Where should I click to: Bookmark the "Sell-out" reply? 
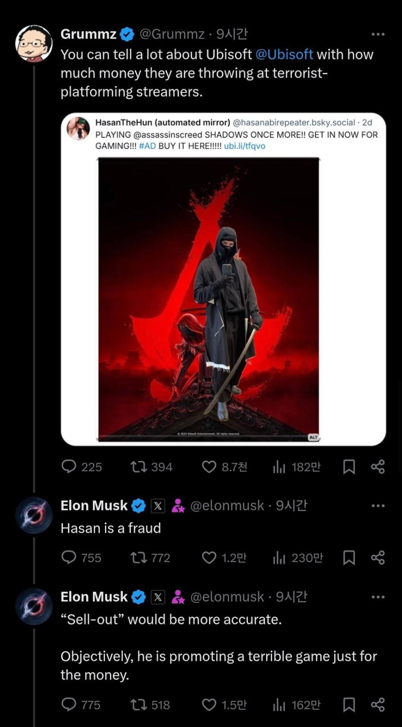coord(349,705)
